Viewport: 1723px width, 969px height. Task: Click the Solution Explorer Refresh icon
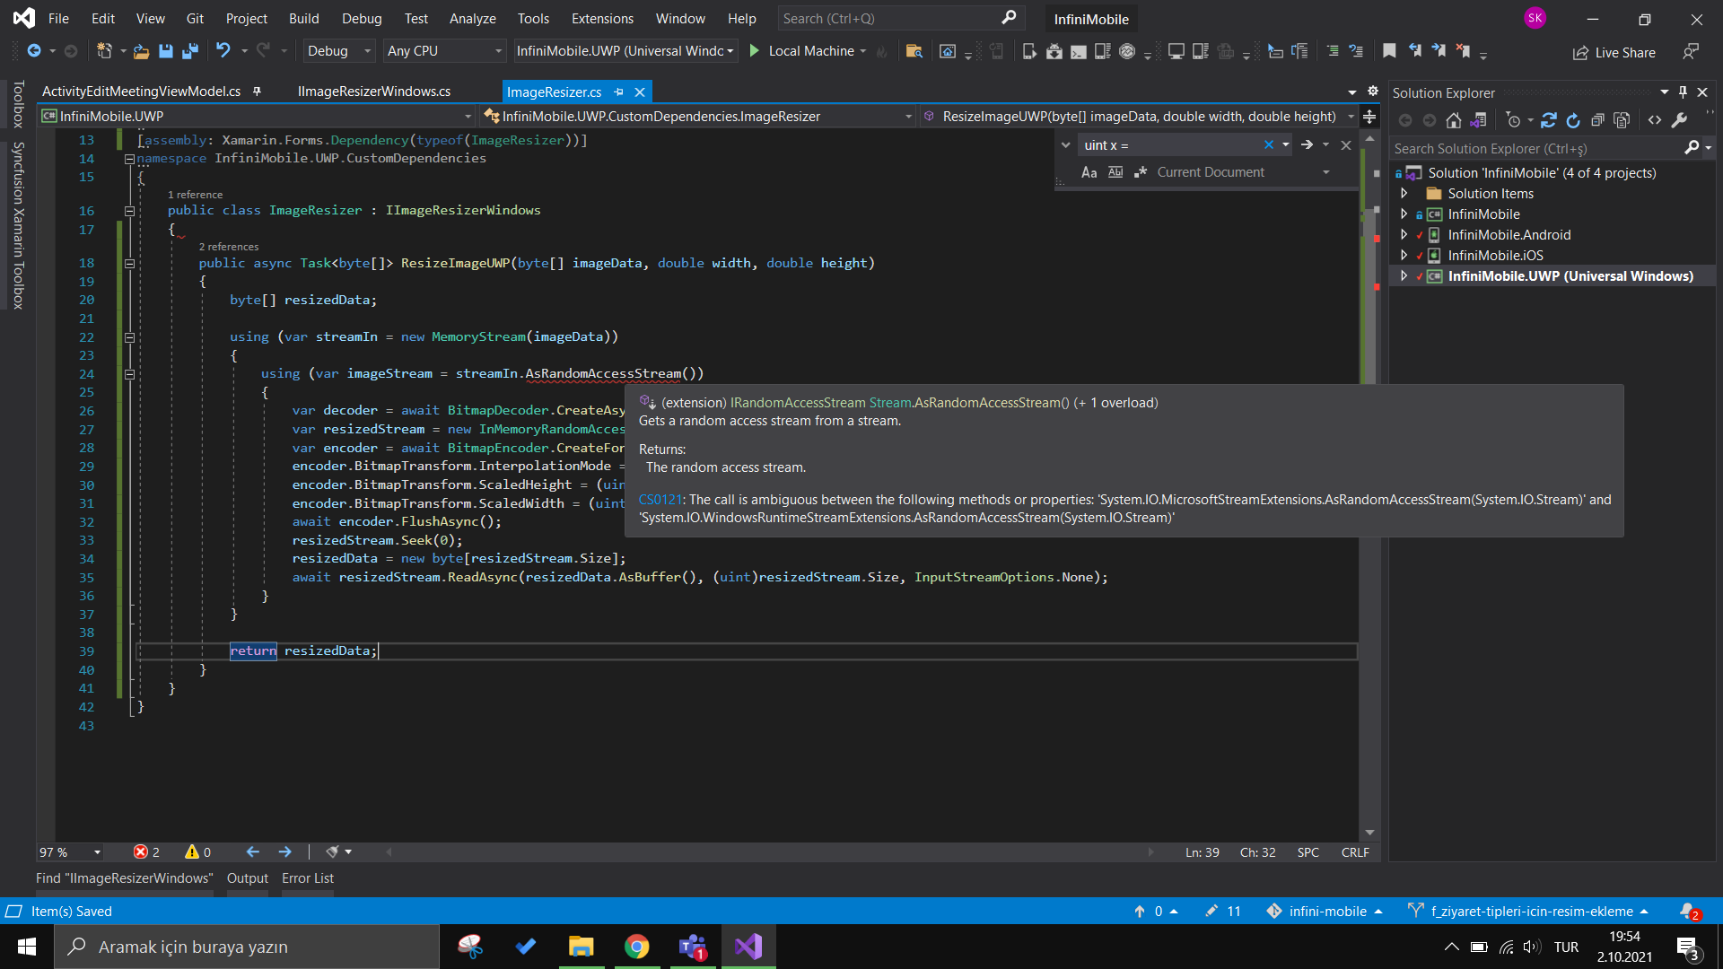(x=1573, y=120)
